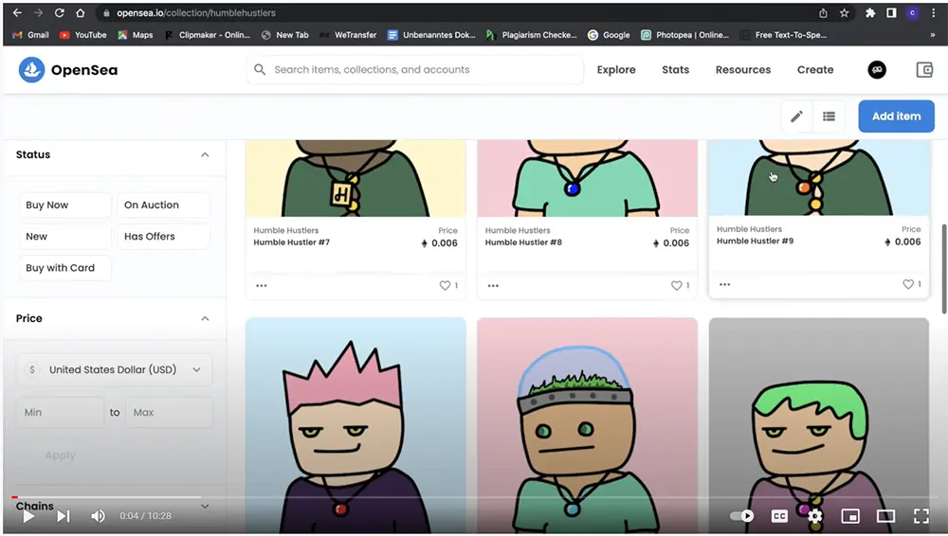Bookmark the page with the star icon

844,12
